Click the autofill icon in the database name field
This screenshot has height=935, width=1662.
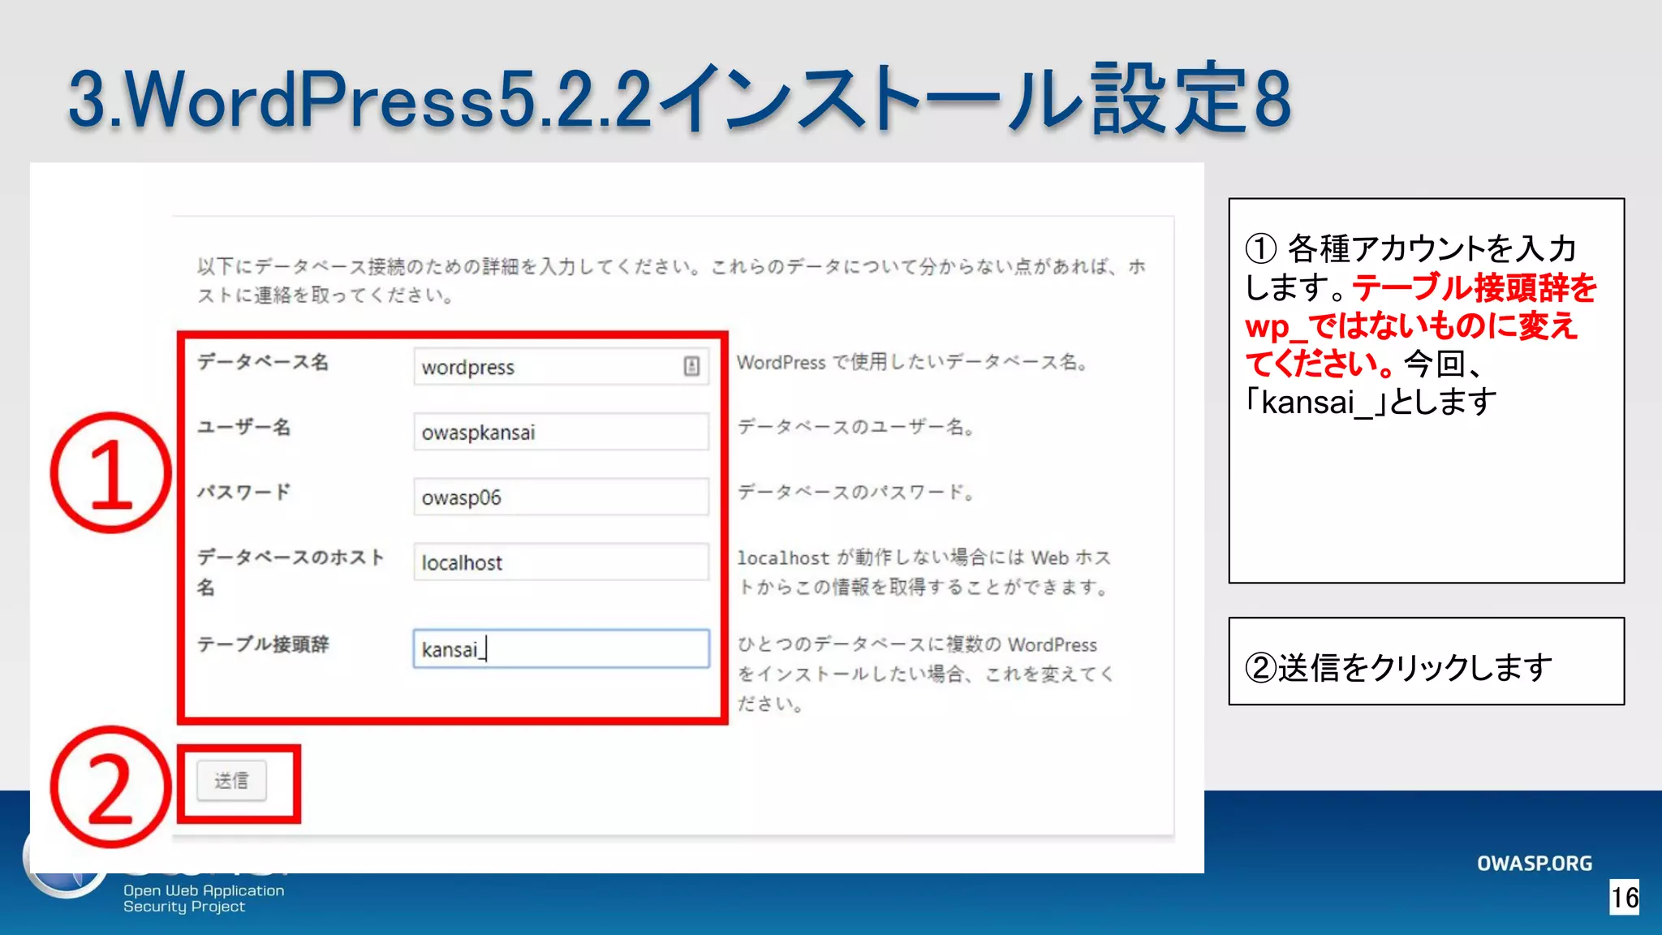coord(691,366)
